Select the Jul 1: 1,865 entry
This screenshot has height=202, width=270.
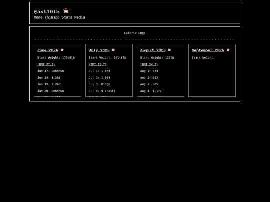(x=99, y=71)
